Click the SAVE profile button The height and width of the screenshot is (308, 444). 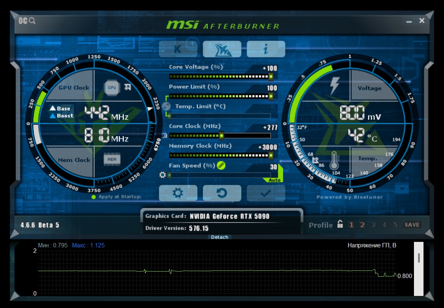tap(412, 225)
